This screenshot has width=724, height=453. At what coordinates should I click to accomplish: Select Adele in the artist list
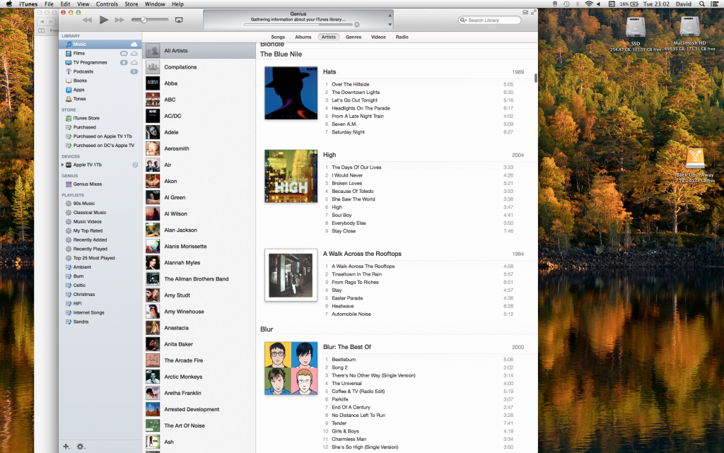point(199,132)
